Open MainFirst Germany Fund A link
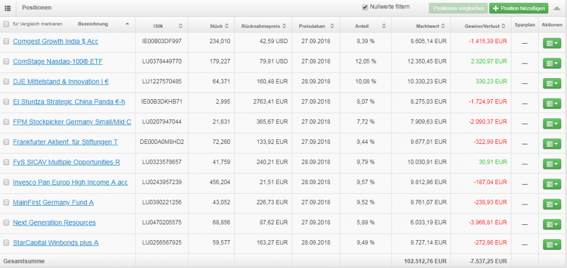Viewport: 567px width, 268px height. pos(53,203)
